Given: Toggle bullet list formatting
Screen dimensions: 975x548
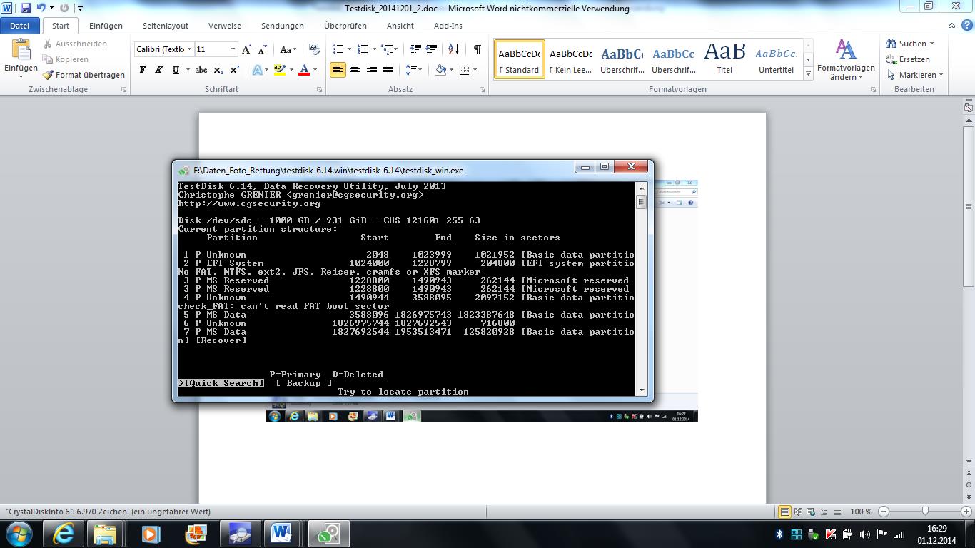Looking at the screenshot, I should coord(338,49).
